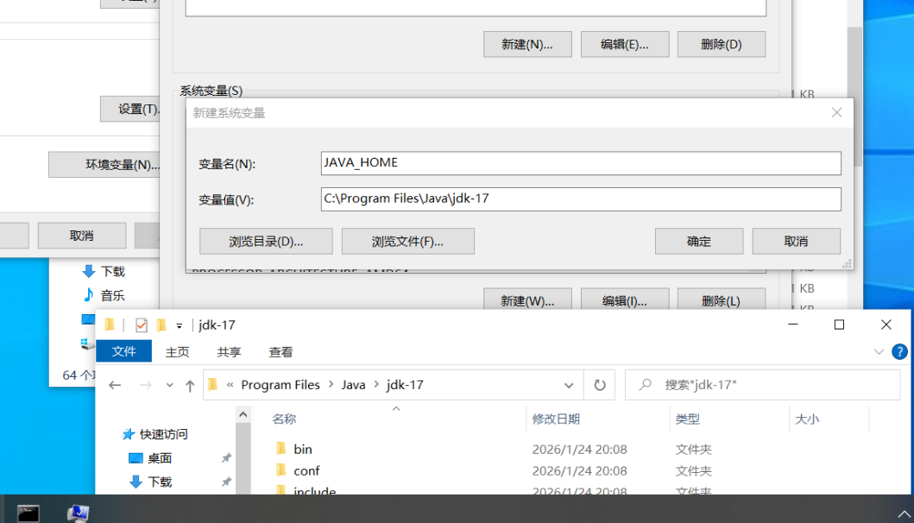Go up one folder level in Explorer
914x523 pixels.
[189, 385]
